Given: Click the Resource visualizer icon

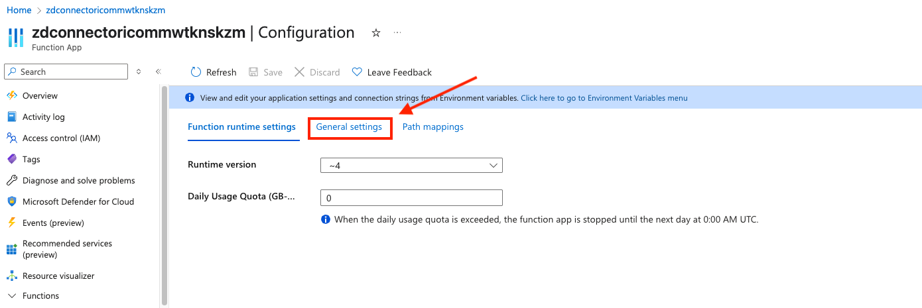Looking at the screenshot, I should 11,276.
